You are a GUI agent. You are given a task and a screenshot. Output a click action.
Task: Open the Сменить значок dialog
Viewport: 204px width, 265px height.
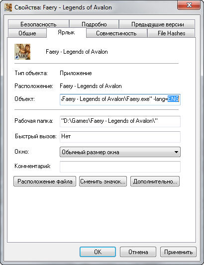coord(103,181)
